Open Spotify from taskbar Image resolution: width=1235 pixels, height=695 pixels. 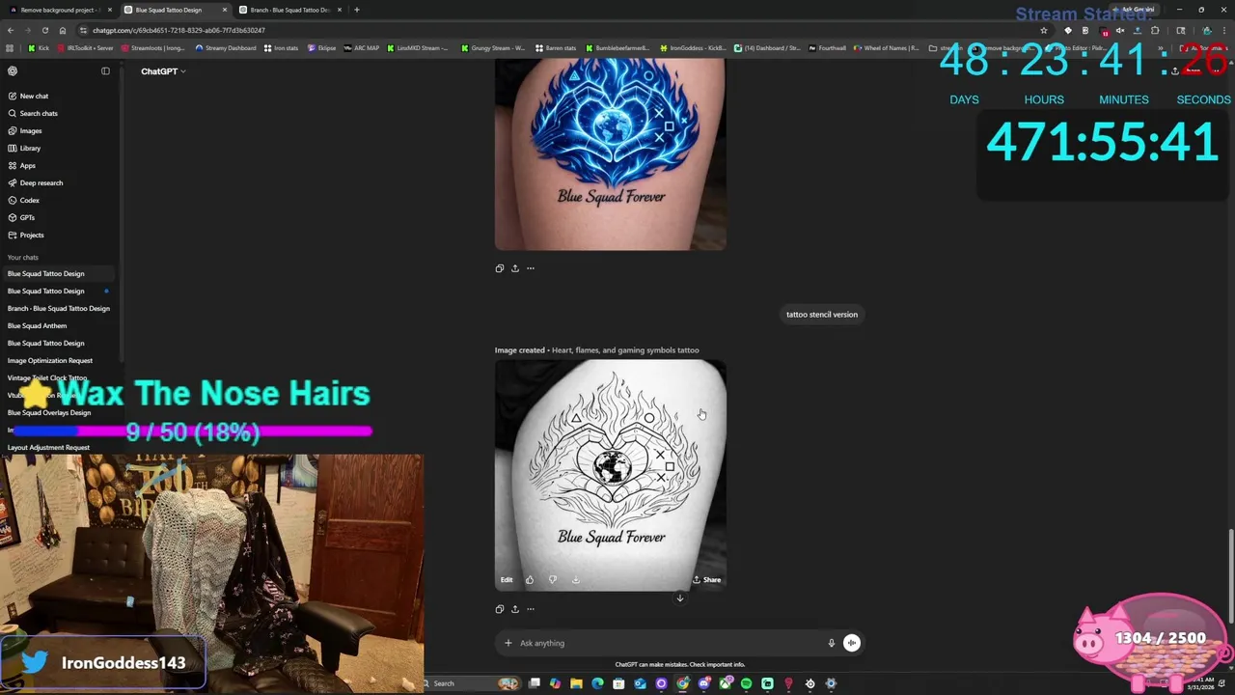(746, 683)
